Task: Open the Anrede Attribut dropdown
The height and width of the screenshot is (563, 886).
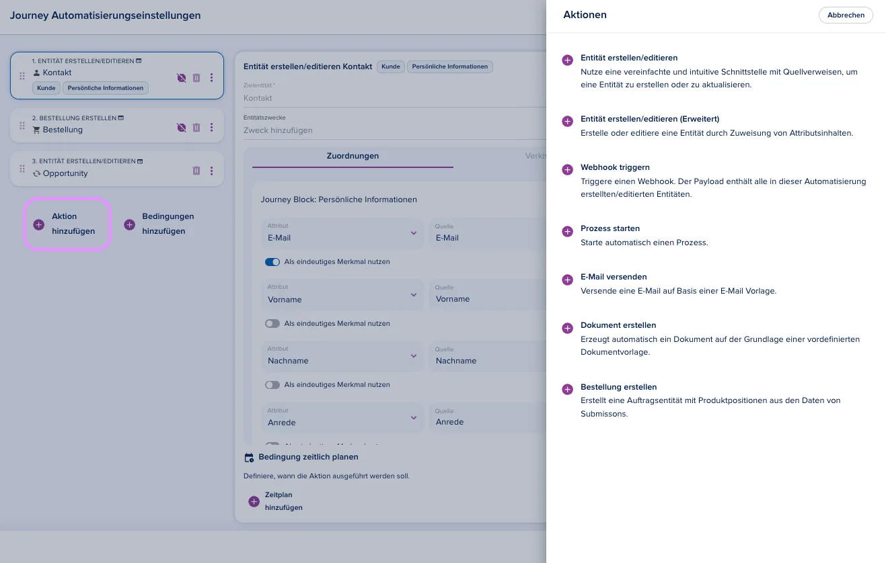Action: point(342,418)
